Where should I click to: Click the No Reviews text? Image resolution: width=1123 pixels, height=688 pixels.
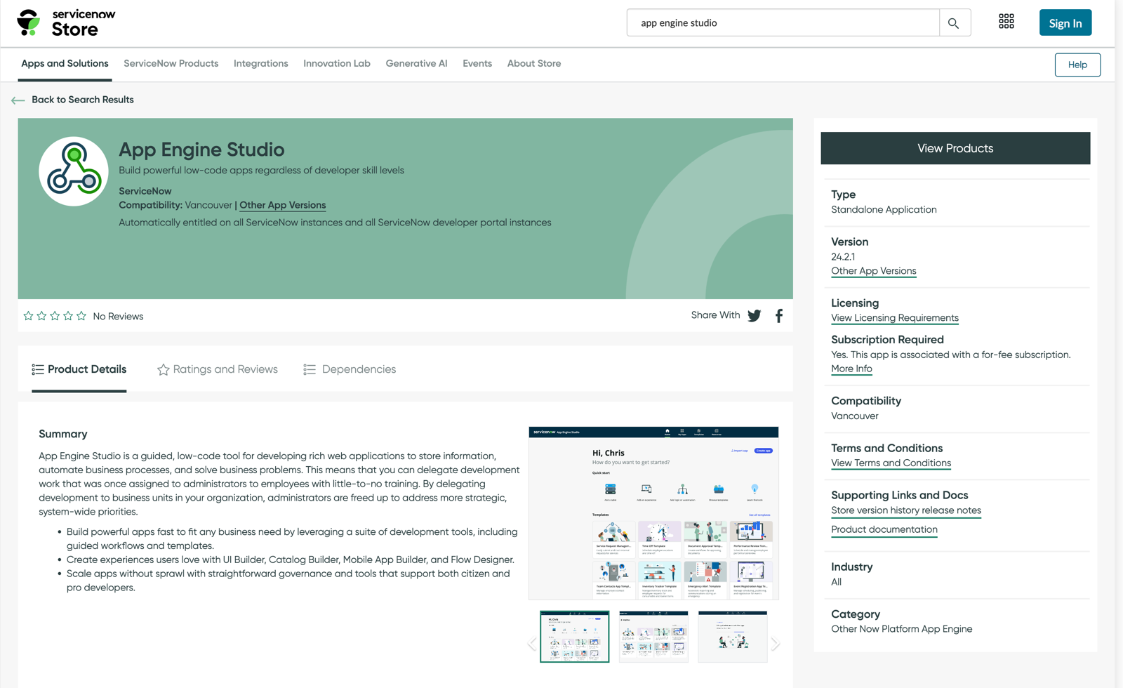click(x=118, y=317)
